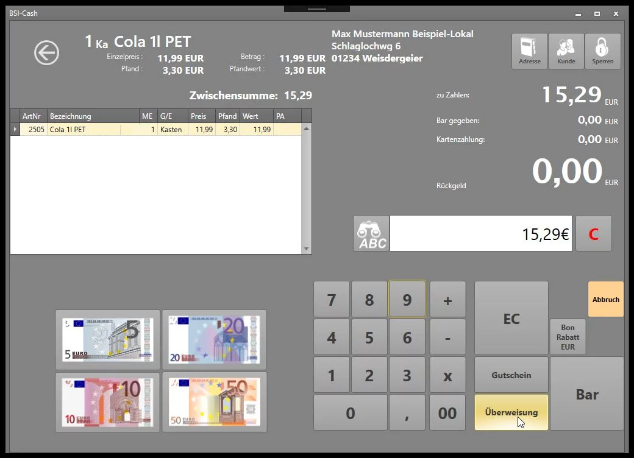Viewport: 634px width, 458px height.
Task: Tap the 7 key on the keypad
Action: (x=332, y=299)
